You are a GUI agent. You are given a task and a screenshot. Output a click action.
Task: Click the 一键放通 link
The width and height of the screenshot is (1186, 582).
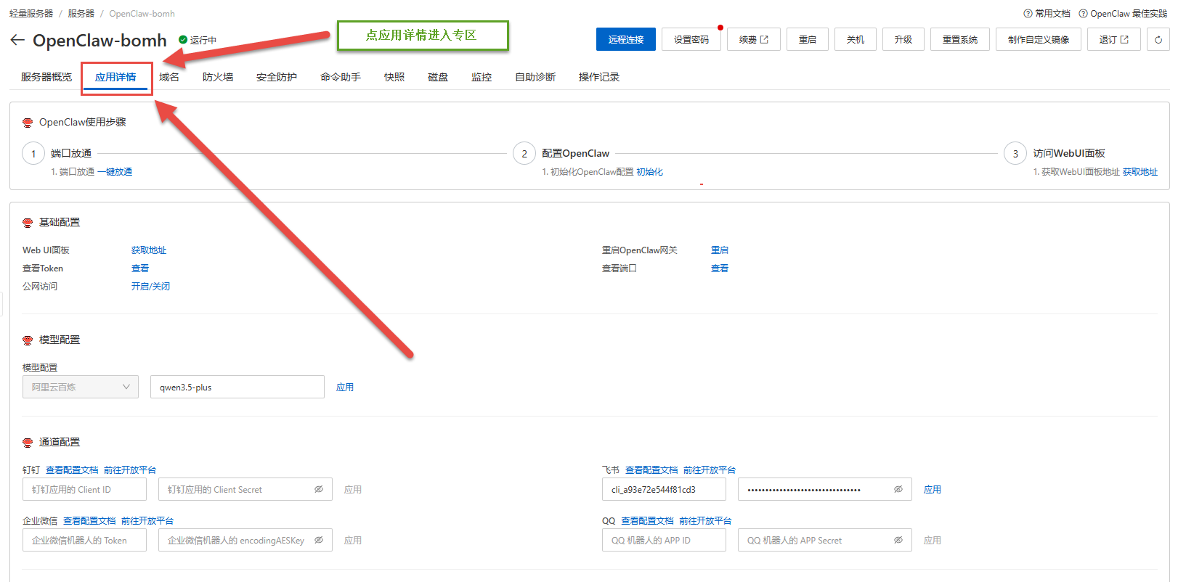point(115,172)
